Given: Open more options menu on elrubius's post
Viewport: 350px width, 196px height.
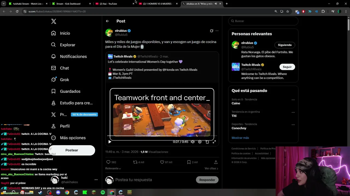Looking at the screenshot, I should pos(217,31).
